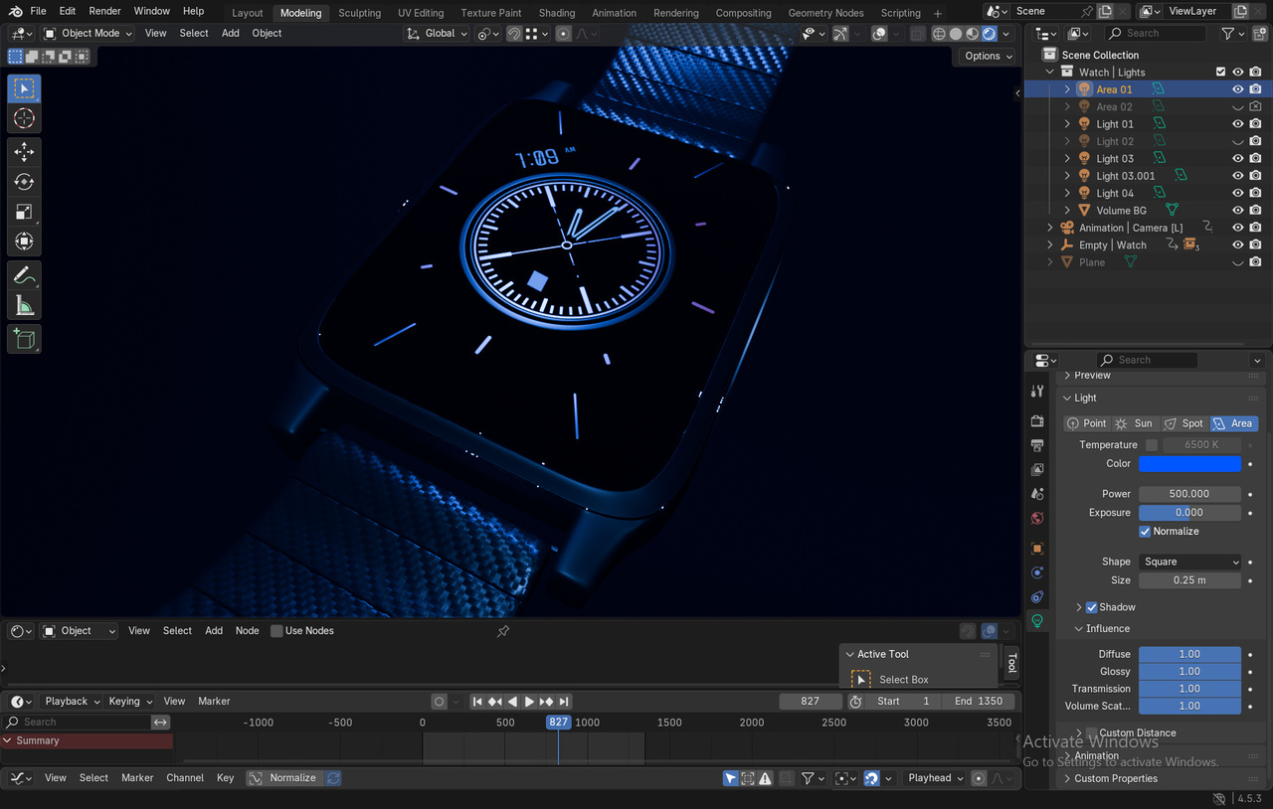Open the Object Data light properties tab
1273x809 pixels.
1037,621
